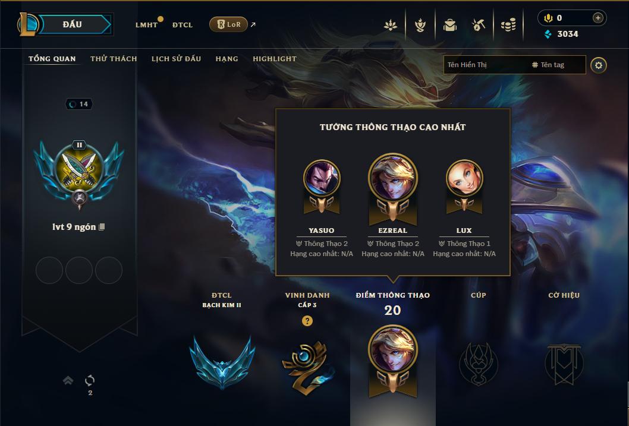Screen dimensions: 629x426
Task: Open the Store coins icon
Action: click(x=508, y=26)
